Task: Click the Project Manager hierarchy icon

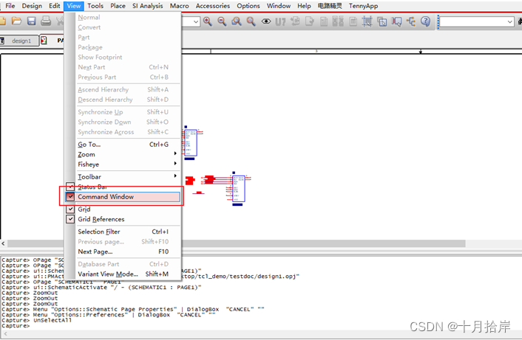Action: click(411, 21)
